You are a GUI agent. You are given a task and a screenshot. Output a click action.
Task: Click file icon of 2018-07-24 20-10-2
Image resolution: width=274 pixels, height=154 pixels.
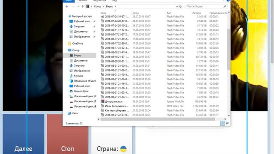102,26
